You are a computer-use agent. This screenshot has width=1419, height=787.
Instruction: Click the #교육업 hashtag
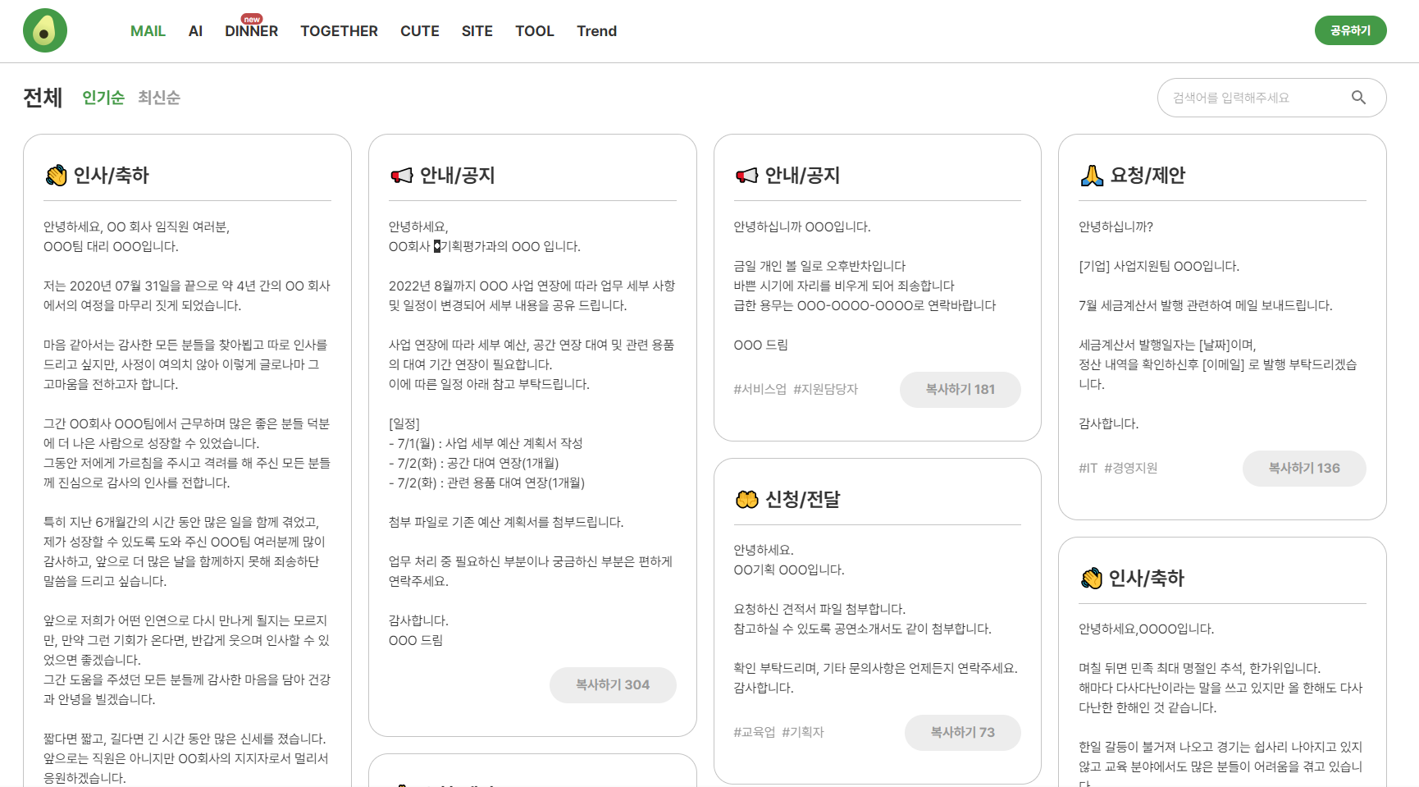tap(754, 732)
